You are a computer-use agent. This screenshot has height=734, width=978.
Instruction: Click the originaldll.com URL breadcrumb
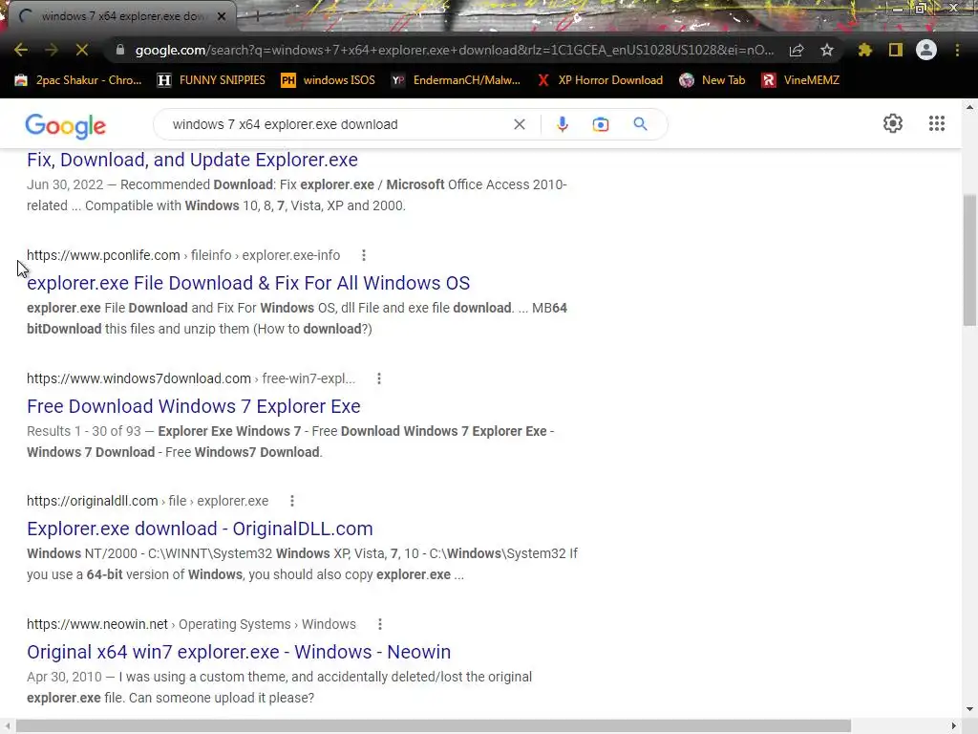point(148,501)
